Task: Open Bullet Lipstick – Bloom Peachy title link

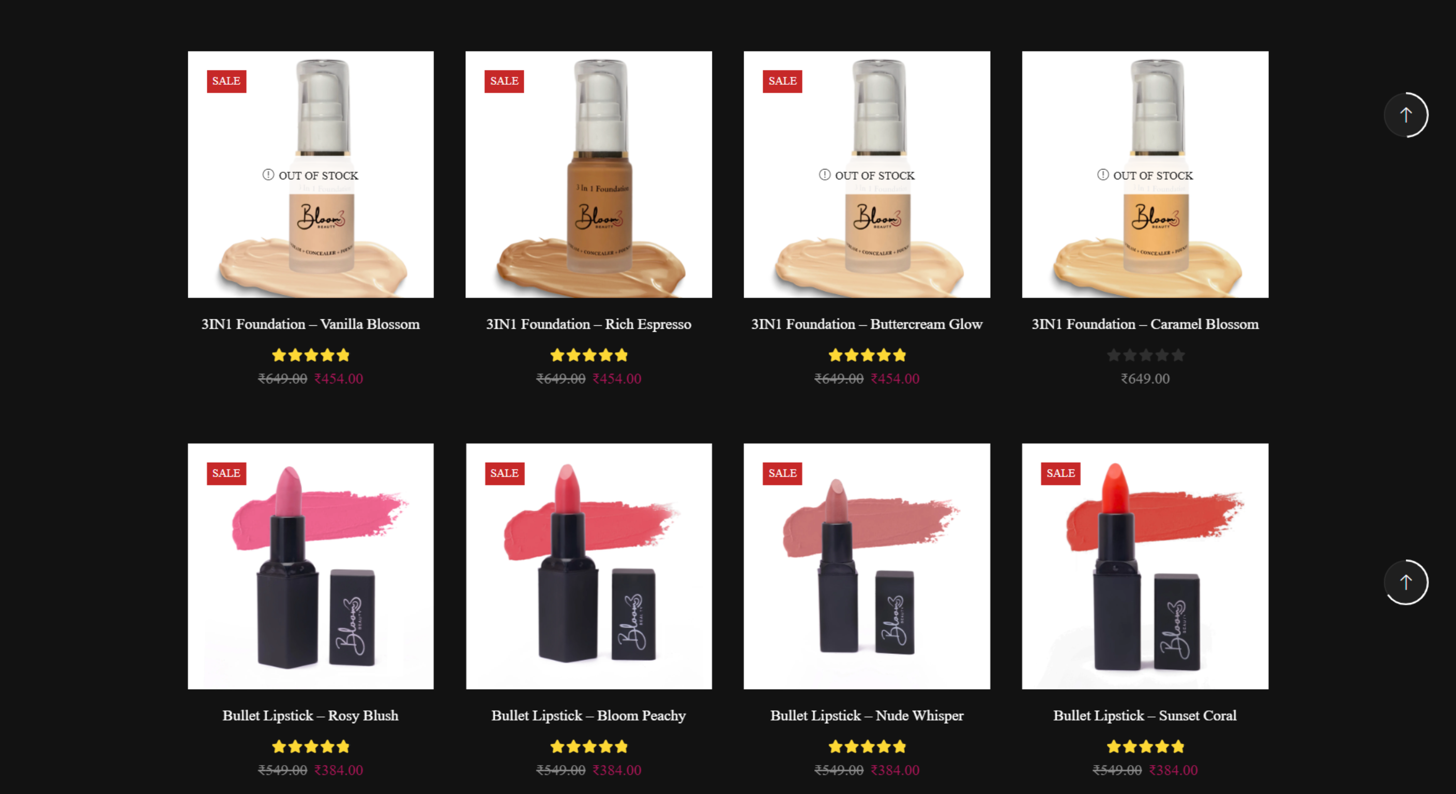Action: click(x=588, y=716)
